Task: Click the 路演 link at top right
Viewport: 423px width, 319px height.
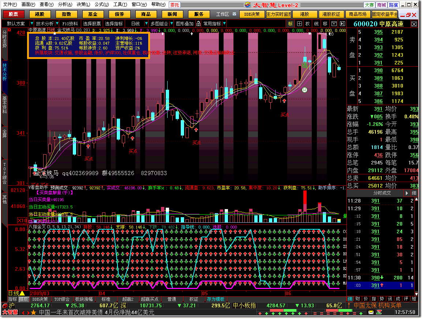Action: [x=393, y=5]
